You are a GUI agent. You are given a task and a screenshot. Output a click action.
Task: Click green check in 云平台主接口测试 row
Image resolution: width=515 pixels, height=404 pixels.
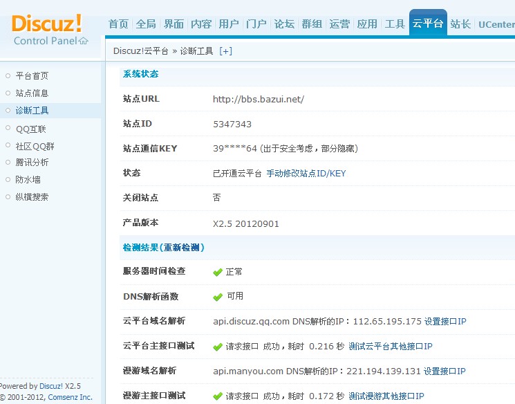point(218,347)
